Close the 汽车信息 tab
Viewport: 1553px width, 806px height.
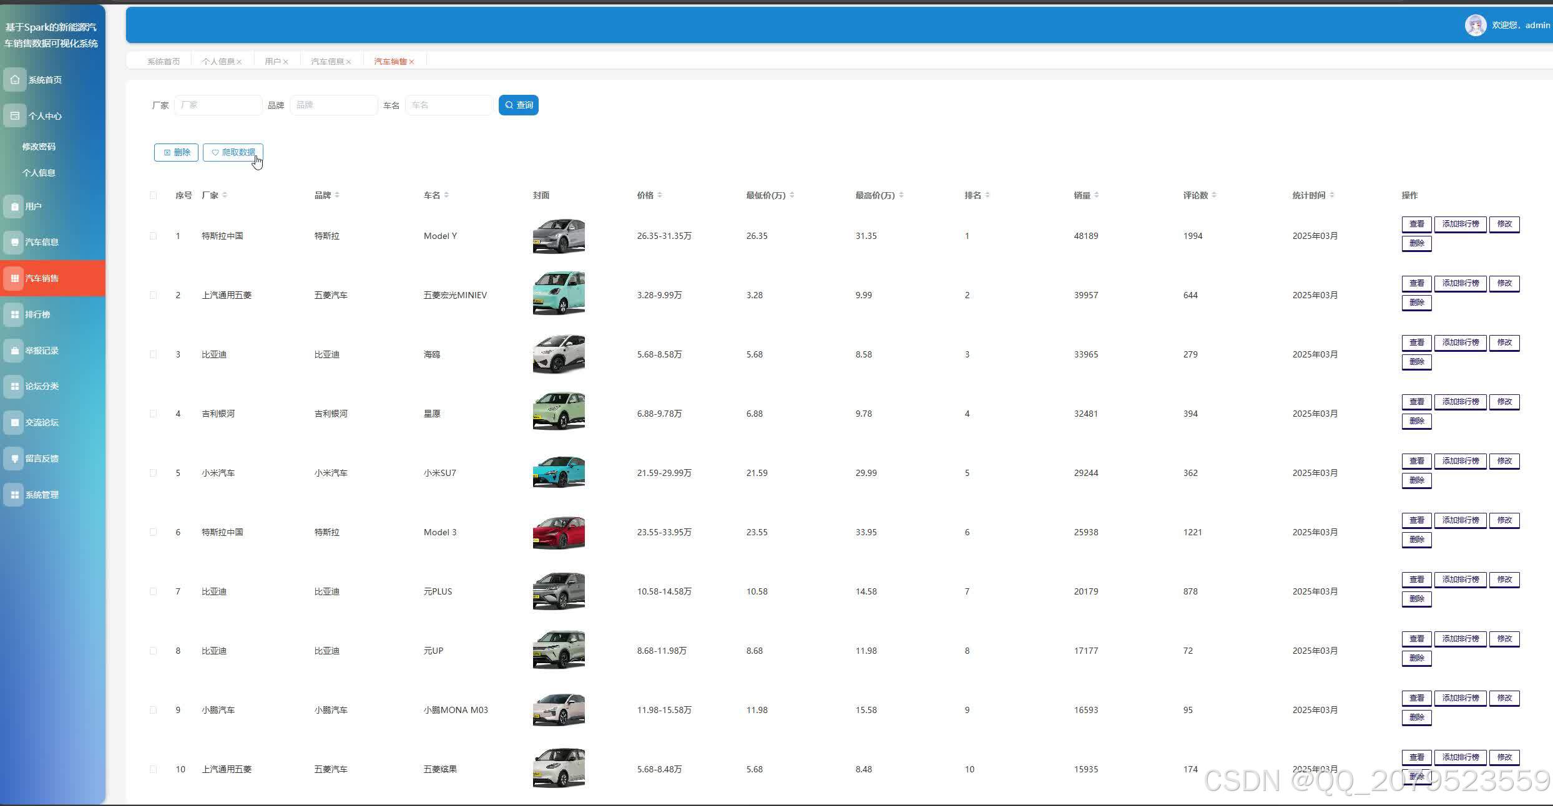click(348, 62)
